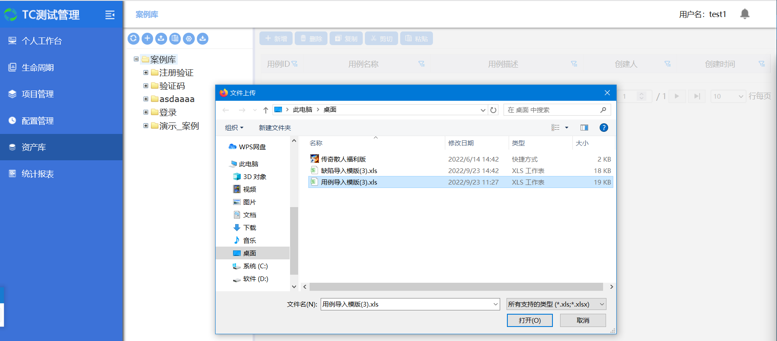Click the 文件名 input field
The height and width of the screenshot is (341, 777).
point(407,304)
